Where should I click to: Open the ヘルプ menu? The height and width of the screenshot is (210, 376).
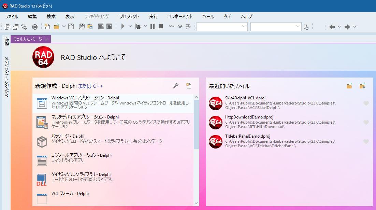click(246, 16)
